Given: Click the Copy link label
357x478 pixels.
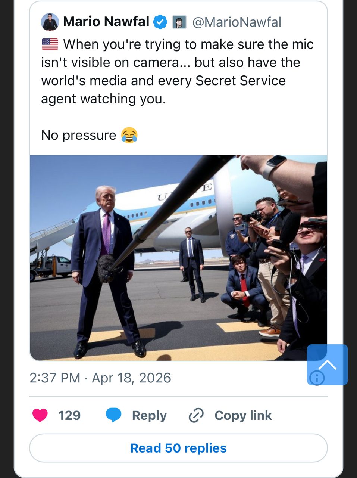Looking at the screenshot, I should click(243, 415).
